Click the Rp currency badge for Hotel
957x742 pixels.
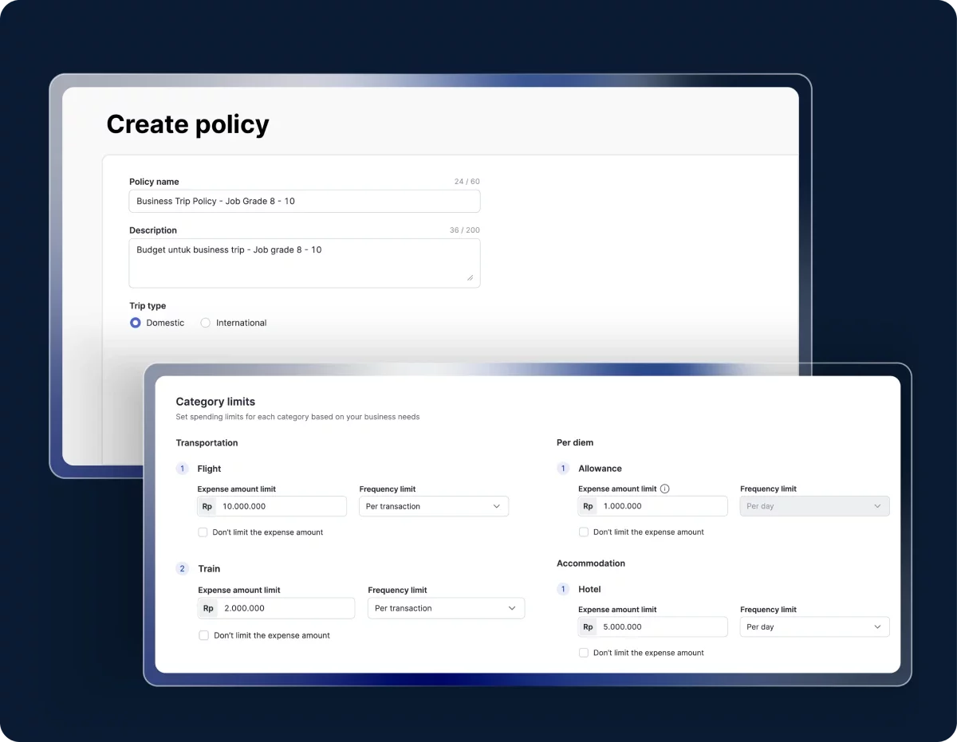click(x=588, y=627)
